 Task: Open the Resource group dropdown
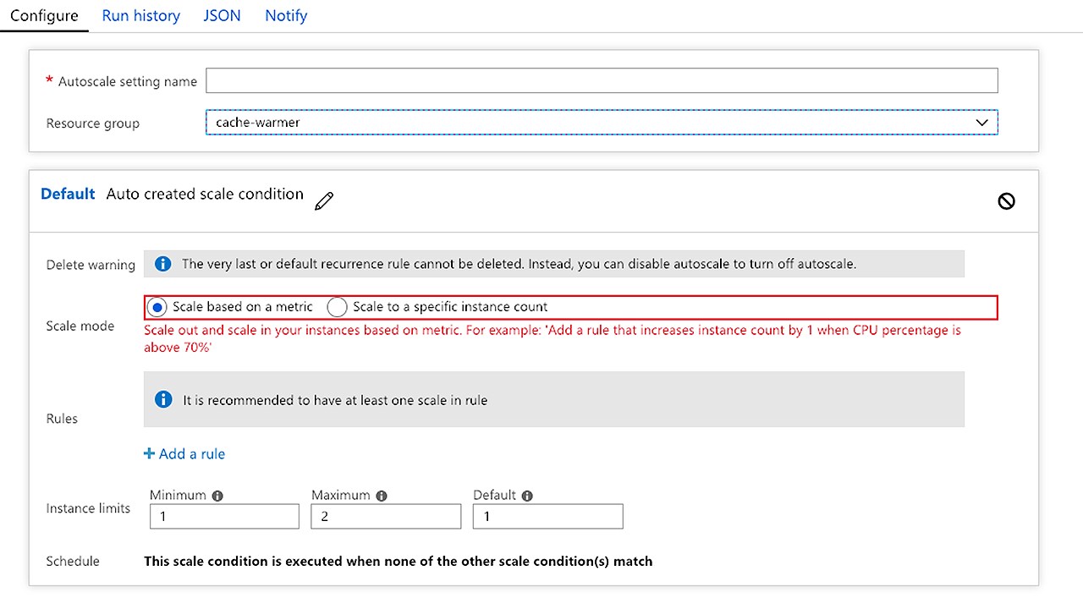602,122
